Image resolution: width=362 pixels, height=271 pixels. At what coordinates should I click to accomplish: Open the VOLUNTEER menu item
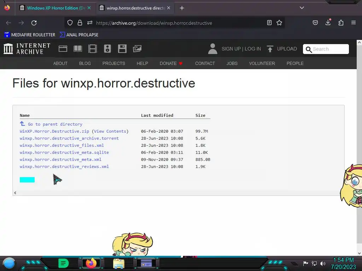coord(262,64)
